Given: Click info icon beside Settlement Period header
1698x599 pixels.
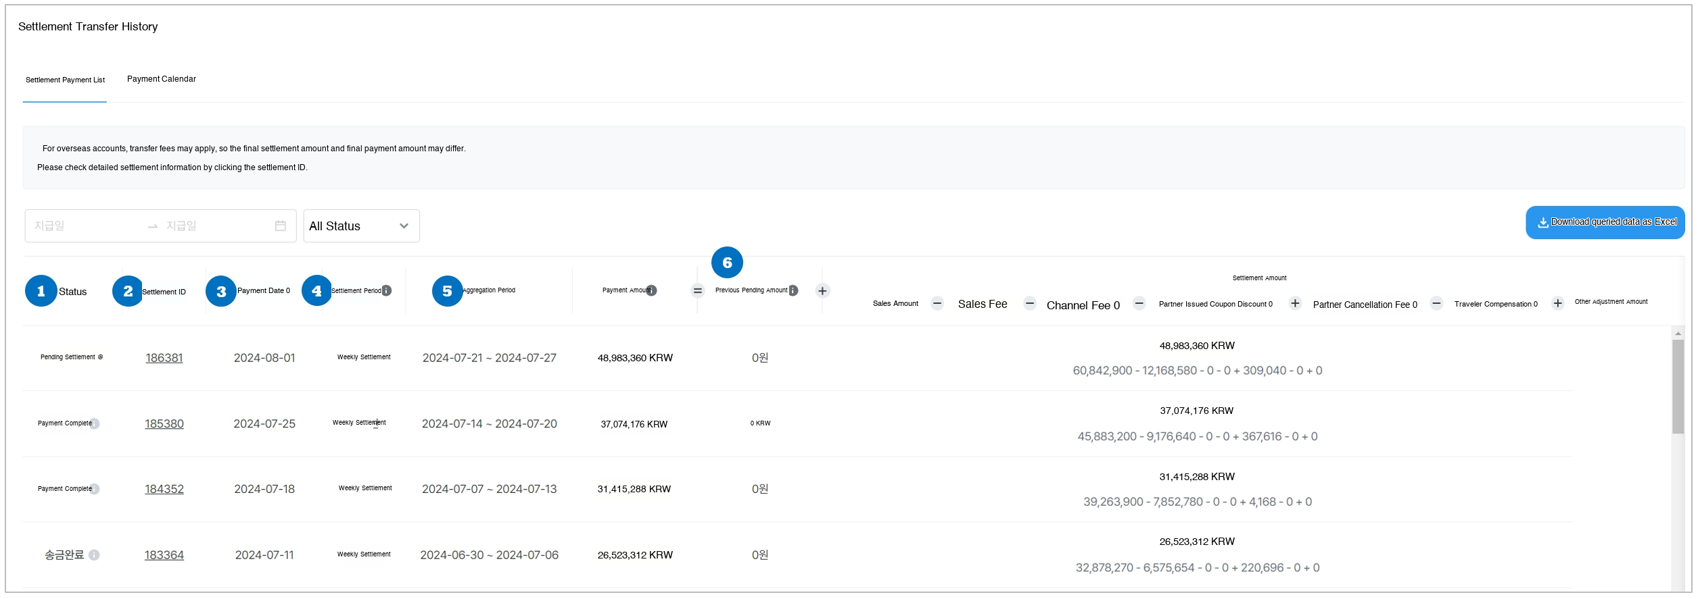Looking at the screenshot, I should click(x=386, y=291).
